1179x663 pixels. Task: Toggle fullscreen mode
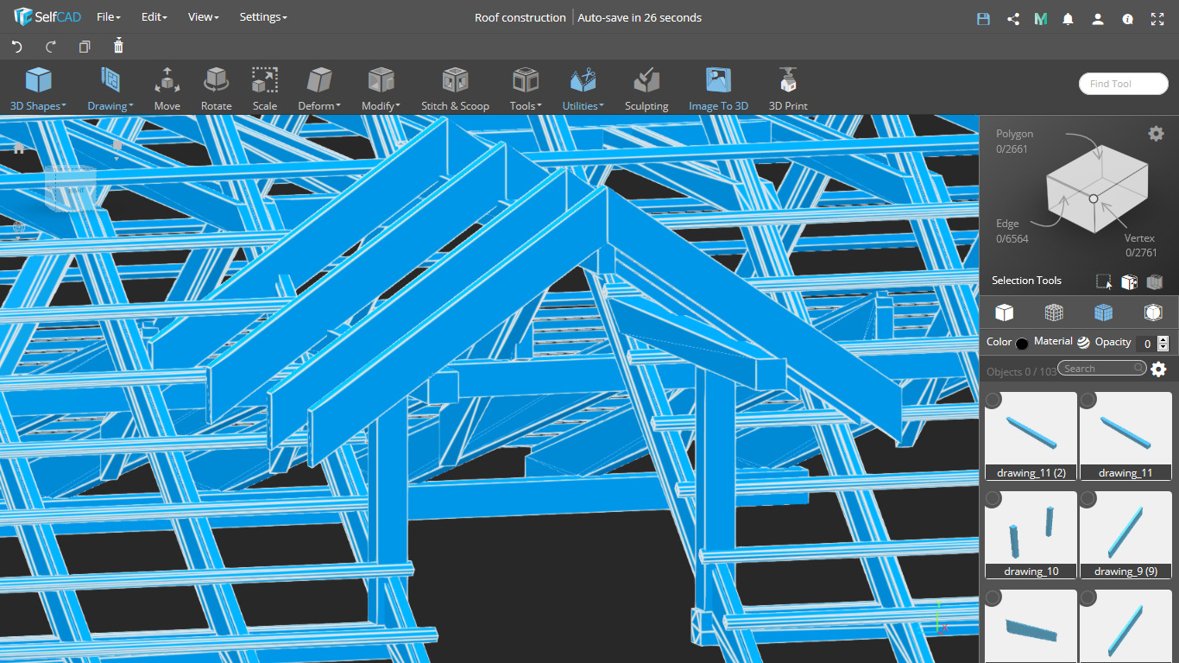pos(1157,18)
